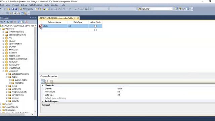Click the New Query toolbar button

[26, 9]
